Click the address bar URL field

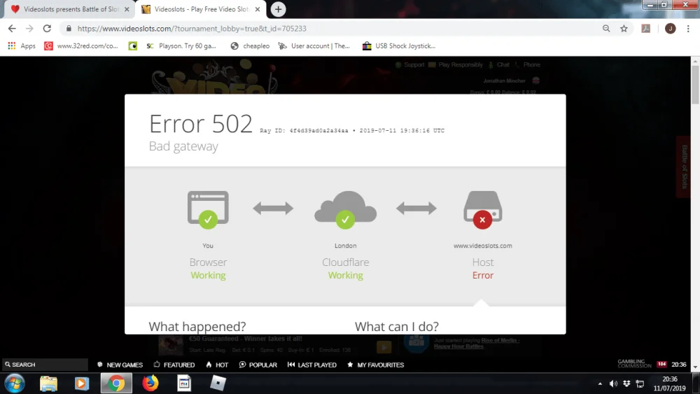(x=330, y=29)
